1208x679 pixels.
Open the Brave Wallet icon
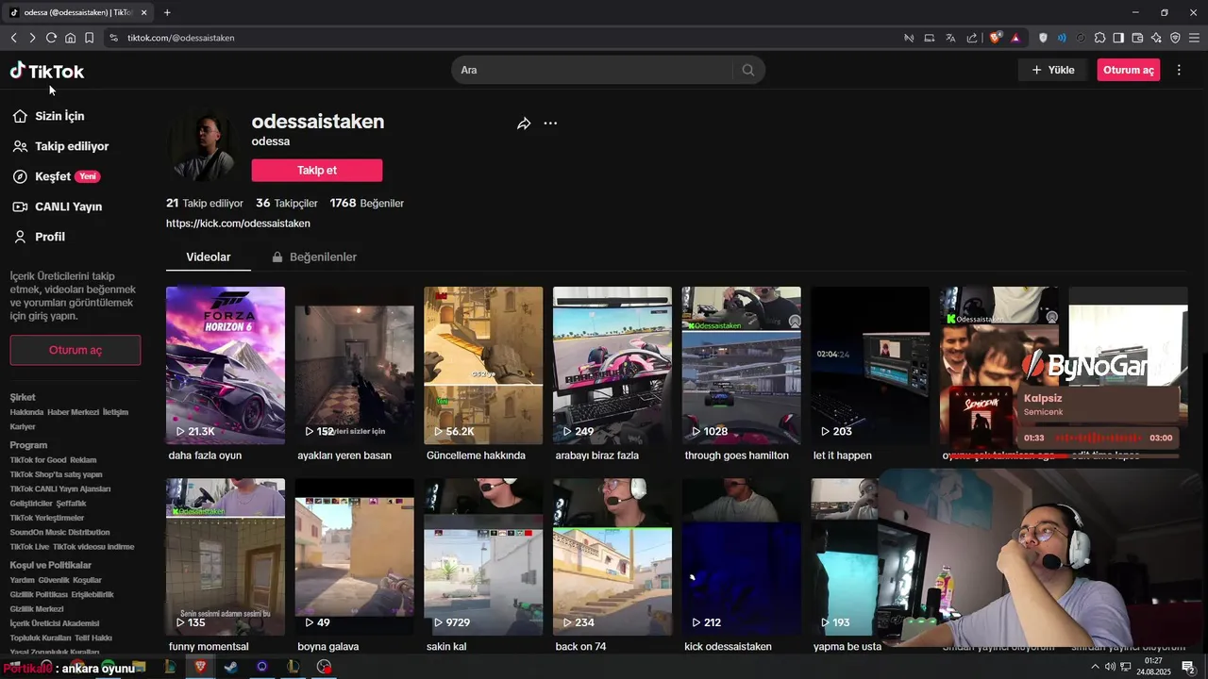(x=1137, y=38)
